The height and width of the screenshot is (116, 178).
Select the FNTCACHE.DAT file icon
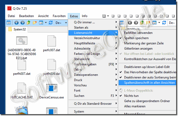click(x=22, y=88)
